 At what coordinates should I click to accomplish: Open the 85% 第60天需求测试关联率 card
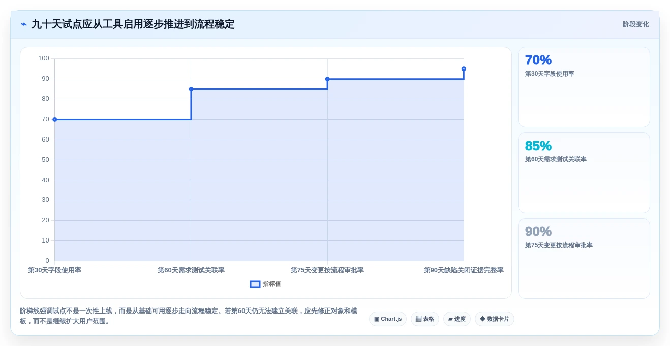click(584, 172)
